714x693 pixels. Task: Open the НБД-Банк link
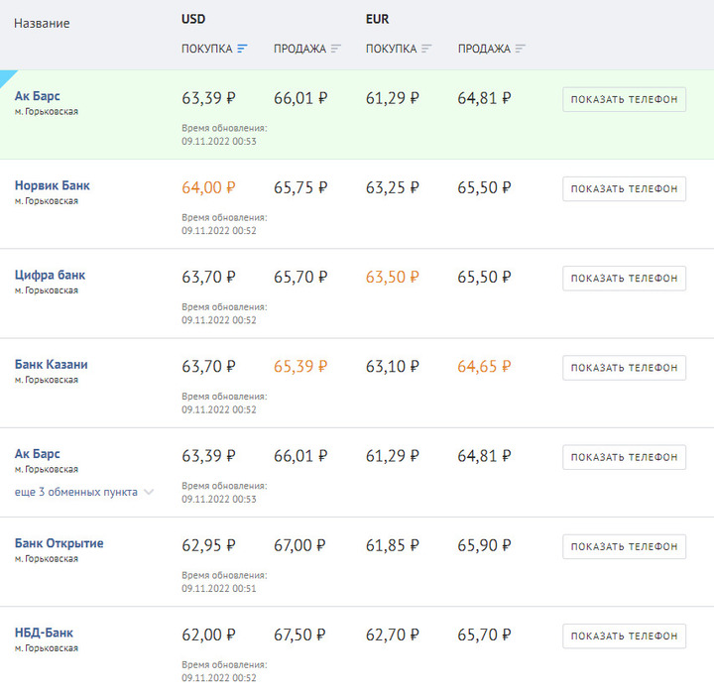click(44, 633)
